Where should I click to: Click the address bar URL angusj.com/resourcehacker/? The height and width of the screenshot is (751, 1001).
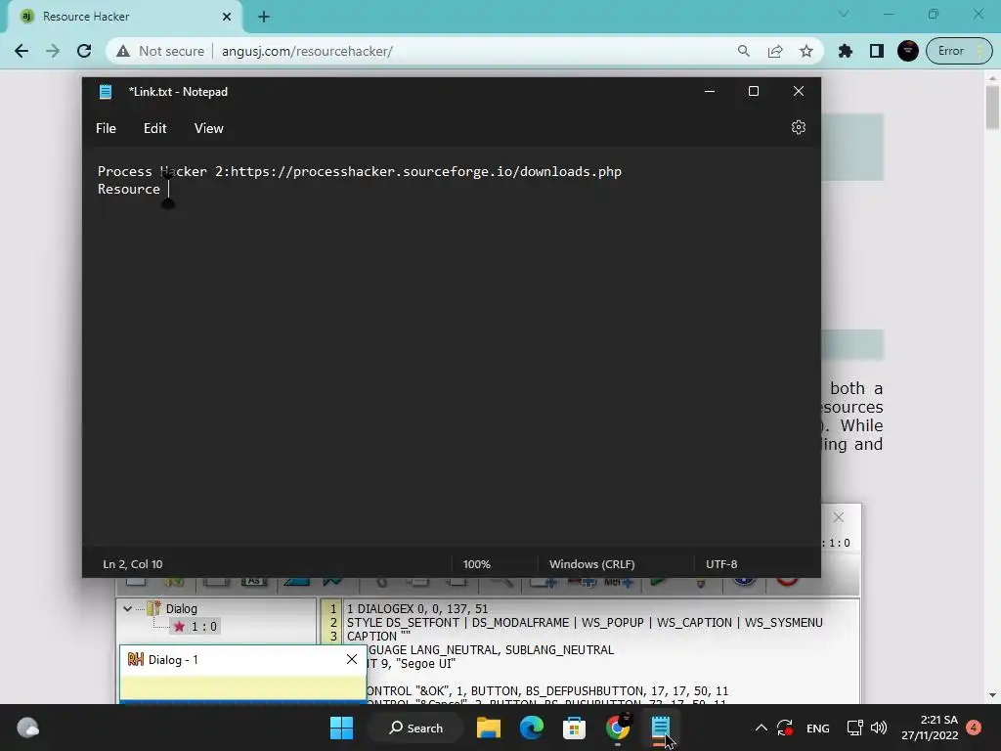[307, 51]
